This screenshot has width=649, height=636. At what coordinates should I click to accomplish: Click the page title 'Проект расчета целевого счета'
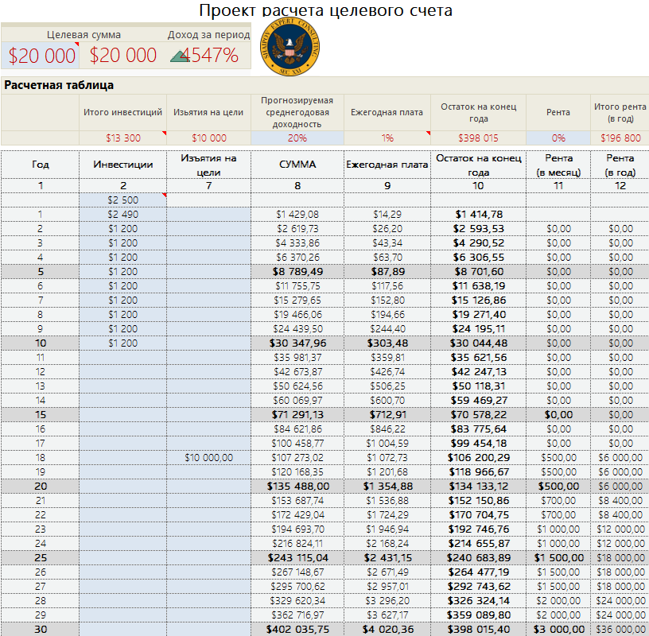(x=325, y=10)
